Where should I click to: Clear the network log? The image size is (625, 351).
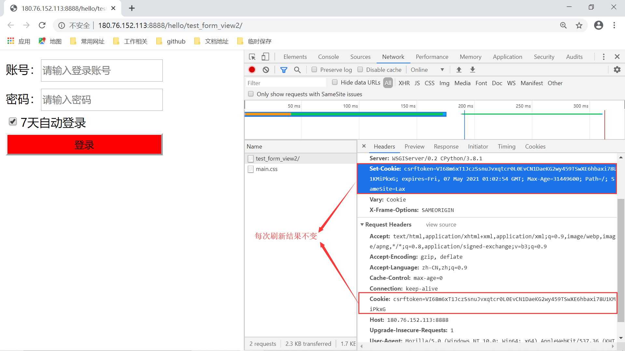click(266, 70)
